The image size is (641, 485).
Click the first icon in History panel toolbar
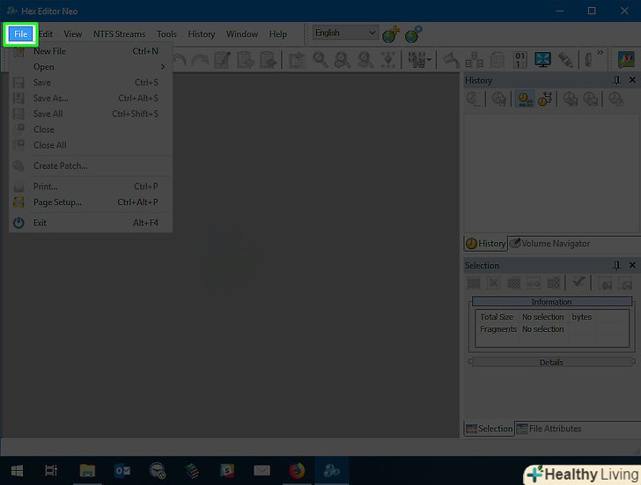pyautogui.click(x=474, y=99)
